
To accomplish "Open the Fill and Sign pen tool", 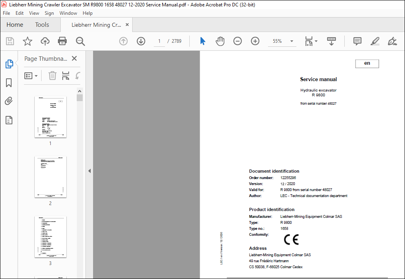I will [392, 41].
